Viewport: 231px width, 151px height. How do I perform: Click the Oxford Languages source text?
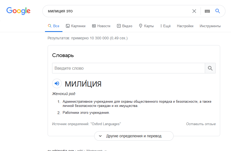tap(106, 124)
